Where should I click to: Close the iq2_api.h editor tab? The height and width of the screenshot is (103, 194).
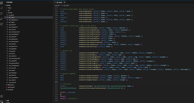[64, 2]
